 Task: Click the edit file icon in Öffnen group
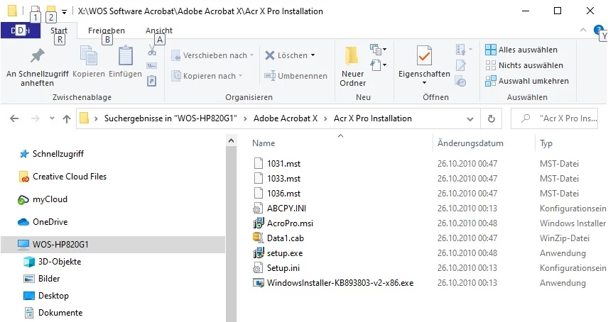coord(461,65)
